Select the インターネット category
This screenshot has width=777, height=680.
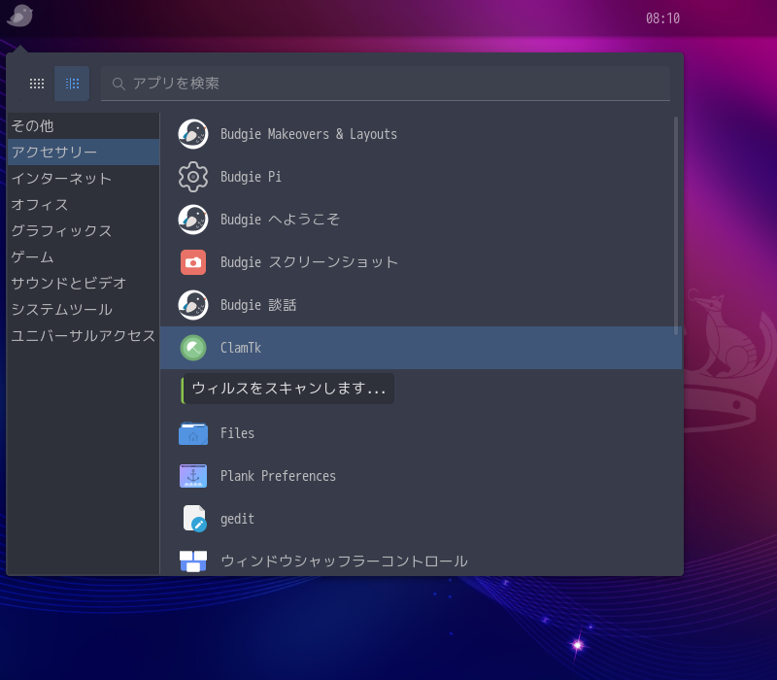(x=84, y=179)
